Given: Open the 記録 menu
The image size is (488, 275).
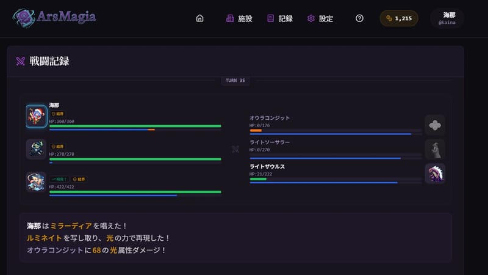Looking at the screenshot, I should coord(280,19).
